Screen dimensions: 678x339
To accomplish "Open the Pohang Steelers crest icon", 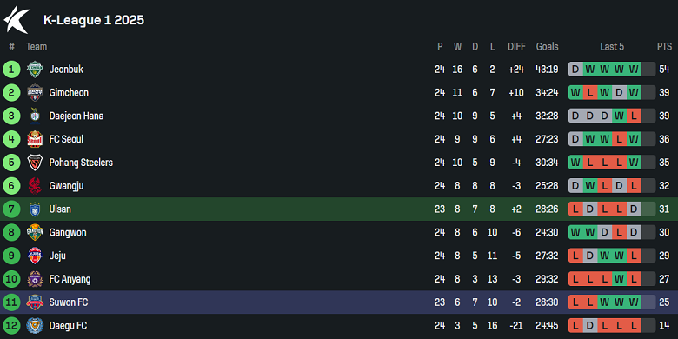I will [x=35, y=163].
